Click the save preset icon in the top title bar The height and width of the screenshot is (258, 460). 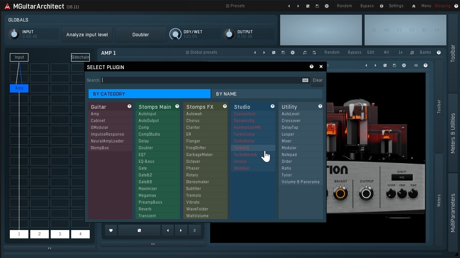[317, 6]
